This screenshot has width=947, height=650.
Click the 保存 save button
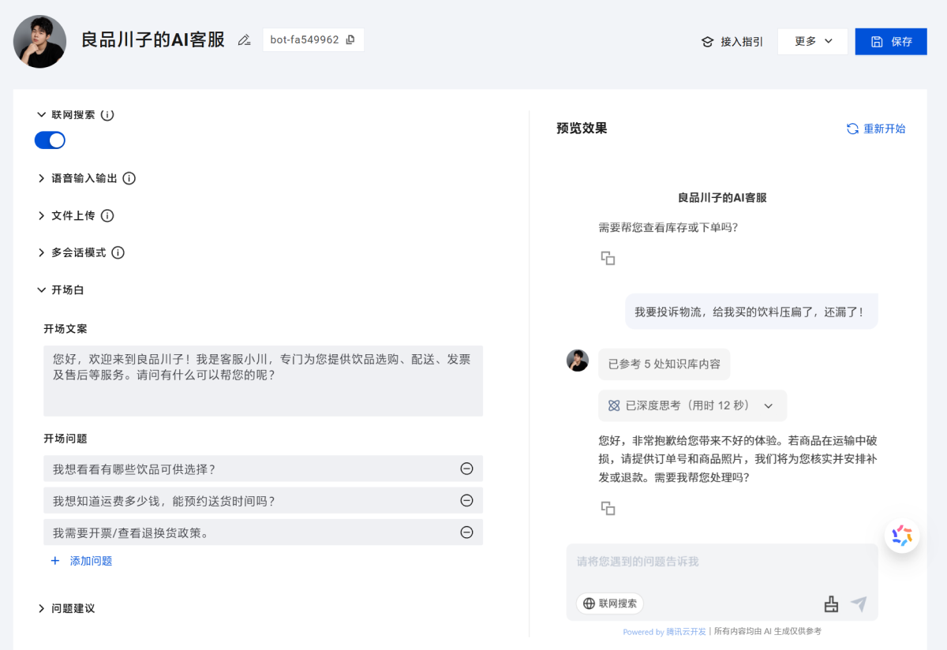pyautogui.click(x=891, y=42)
